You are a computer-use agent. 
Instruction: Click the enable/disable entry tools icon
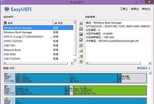(81, 56)
